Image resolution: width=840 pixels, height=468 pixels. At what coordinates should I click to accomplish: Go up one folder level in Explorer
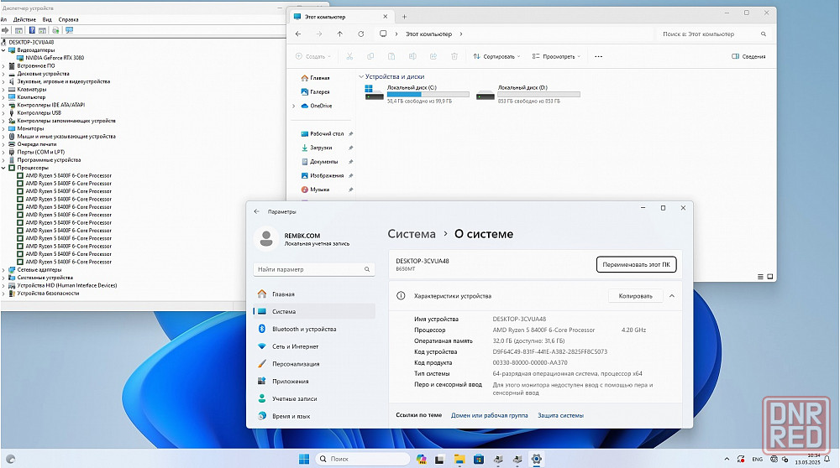click(x=339, y=34)
